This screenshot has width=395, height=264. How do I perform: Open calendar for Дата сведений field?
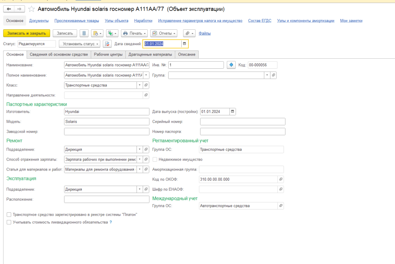click(x=184, y=44)
